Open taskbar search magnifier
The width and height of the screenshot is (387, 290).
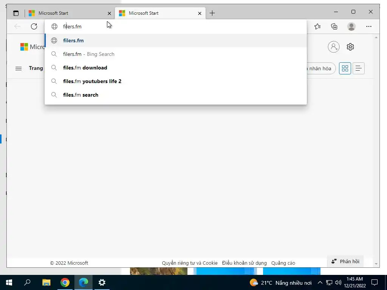point(27,282)
